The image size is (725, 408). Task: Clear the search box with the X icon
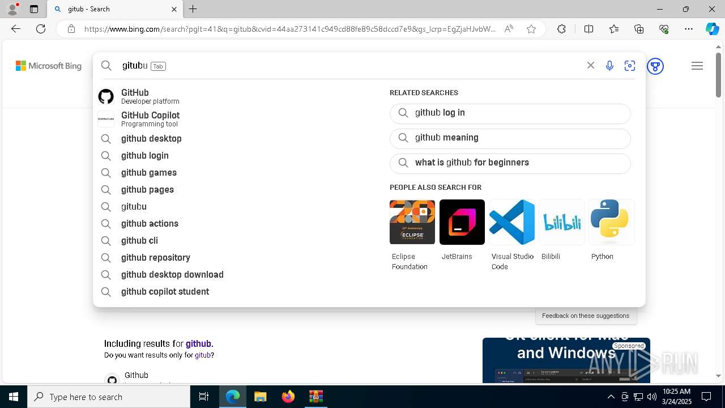[x=591, y=66]
